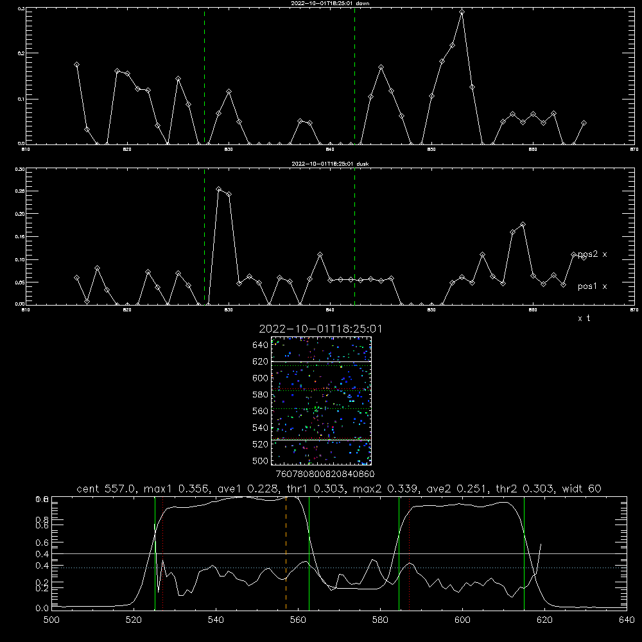Screen dimensions: 642x642
Task: Click the 0.6 label on the bottom plot y-axis
Action: pyautogui.click(x=42, y=542)
